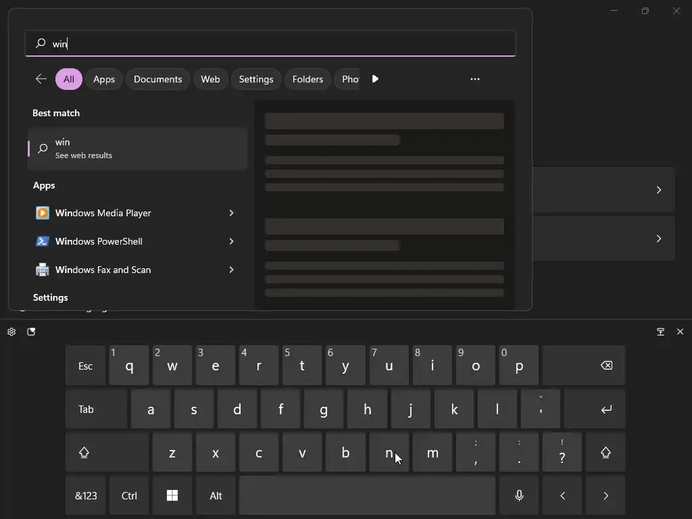Switch to &123 symbols layout

click(x=86, y=495)
